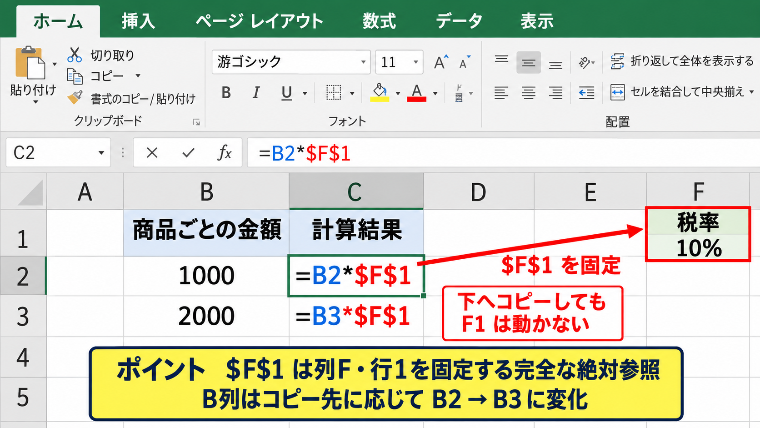
Task: Center text horizontally
Action: pos(528,93)
